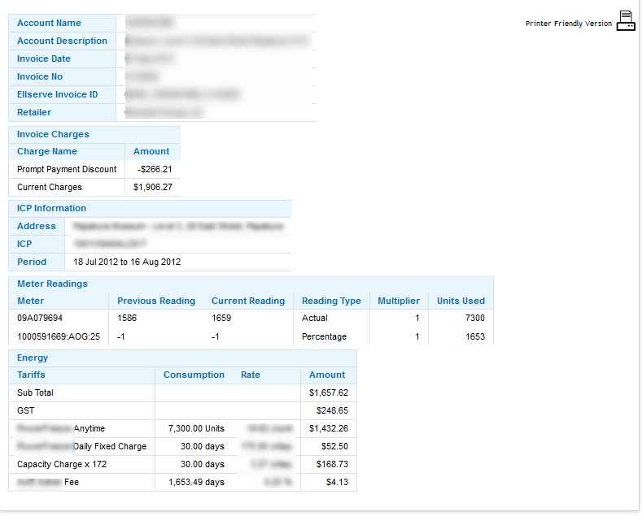Click the Consumption column header
Screen dimensions: 642x516
(x=194, y=375)
